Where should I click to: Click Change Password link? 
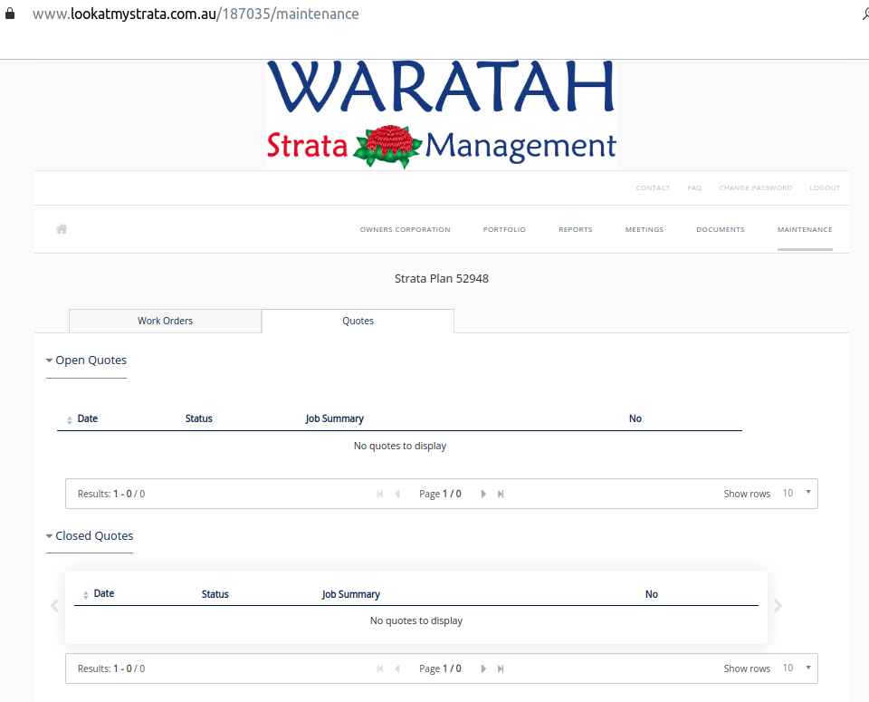pos(755,188)
